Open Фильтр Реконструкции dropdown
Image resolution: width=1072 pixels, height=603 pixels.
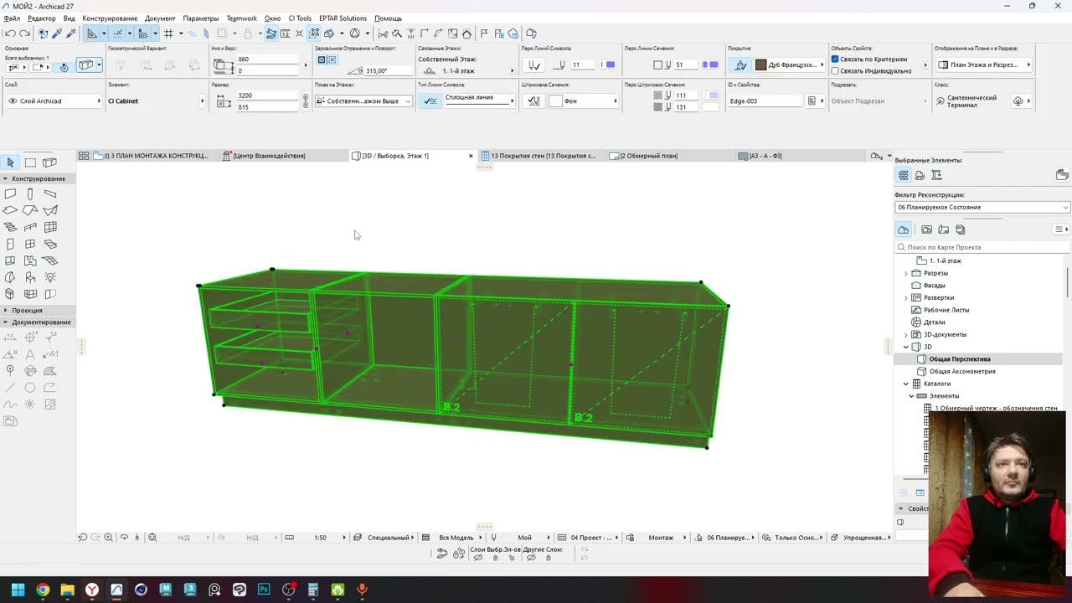[x=982, y=207]
